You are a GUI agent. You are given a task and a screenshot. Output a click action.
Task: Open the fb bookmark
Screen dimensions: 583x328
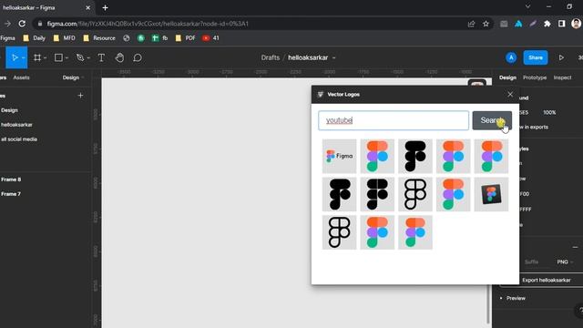[160, 38]
